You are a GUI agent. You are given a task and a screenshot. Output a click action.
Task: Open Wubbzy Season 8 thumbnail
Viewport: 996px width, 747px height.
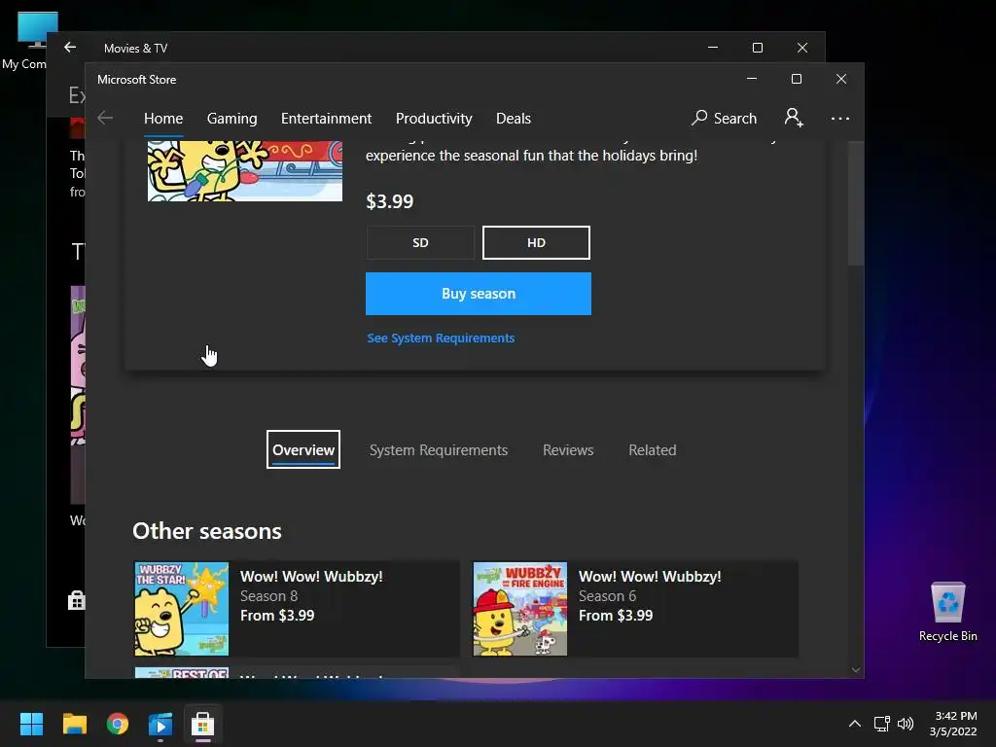(x=182, y=609)
